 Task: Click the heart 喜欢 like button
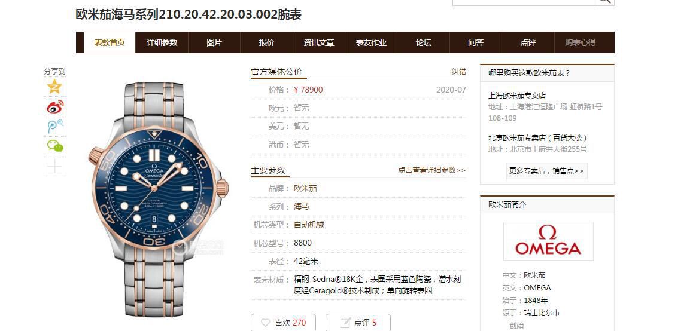coord(284,323)
